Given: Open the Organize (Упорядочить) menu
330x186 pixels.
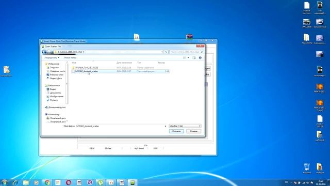Looking at the screenshot, I should pyautogui.click(x=52, y=57).
